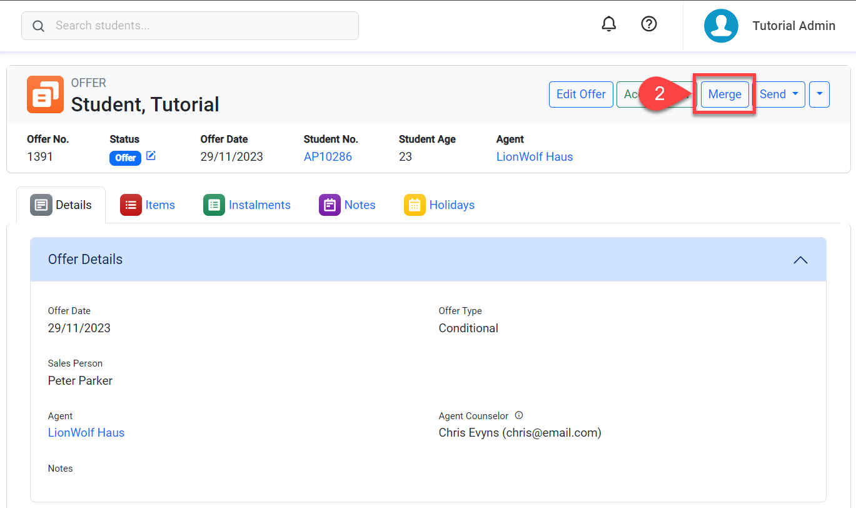The image size is (856, 508).
Task: Click the Search students input field
Action: [x=200, y=26]
